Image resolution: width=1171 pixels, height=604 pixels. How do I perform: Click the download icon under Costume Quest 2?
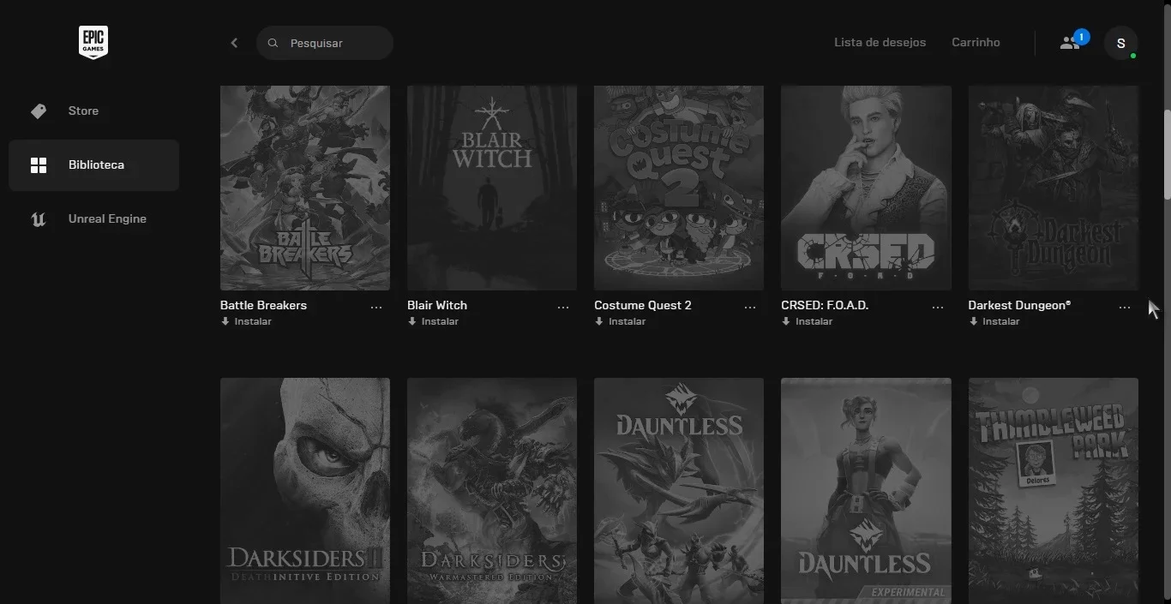[599, 321]
